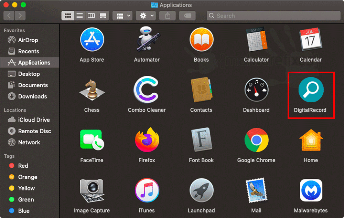
Task: Open Remote Disc location
Action: 30,131
